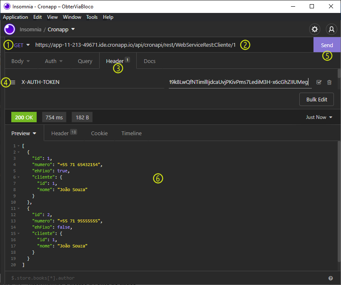The width and height of the screenshot is (341, 285).
Task: Click the X-AUTH-TOKEN header name field
Action: pyautogui.click(x=92, y=82)
